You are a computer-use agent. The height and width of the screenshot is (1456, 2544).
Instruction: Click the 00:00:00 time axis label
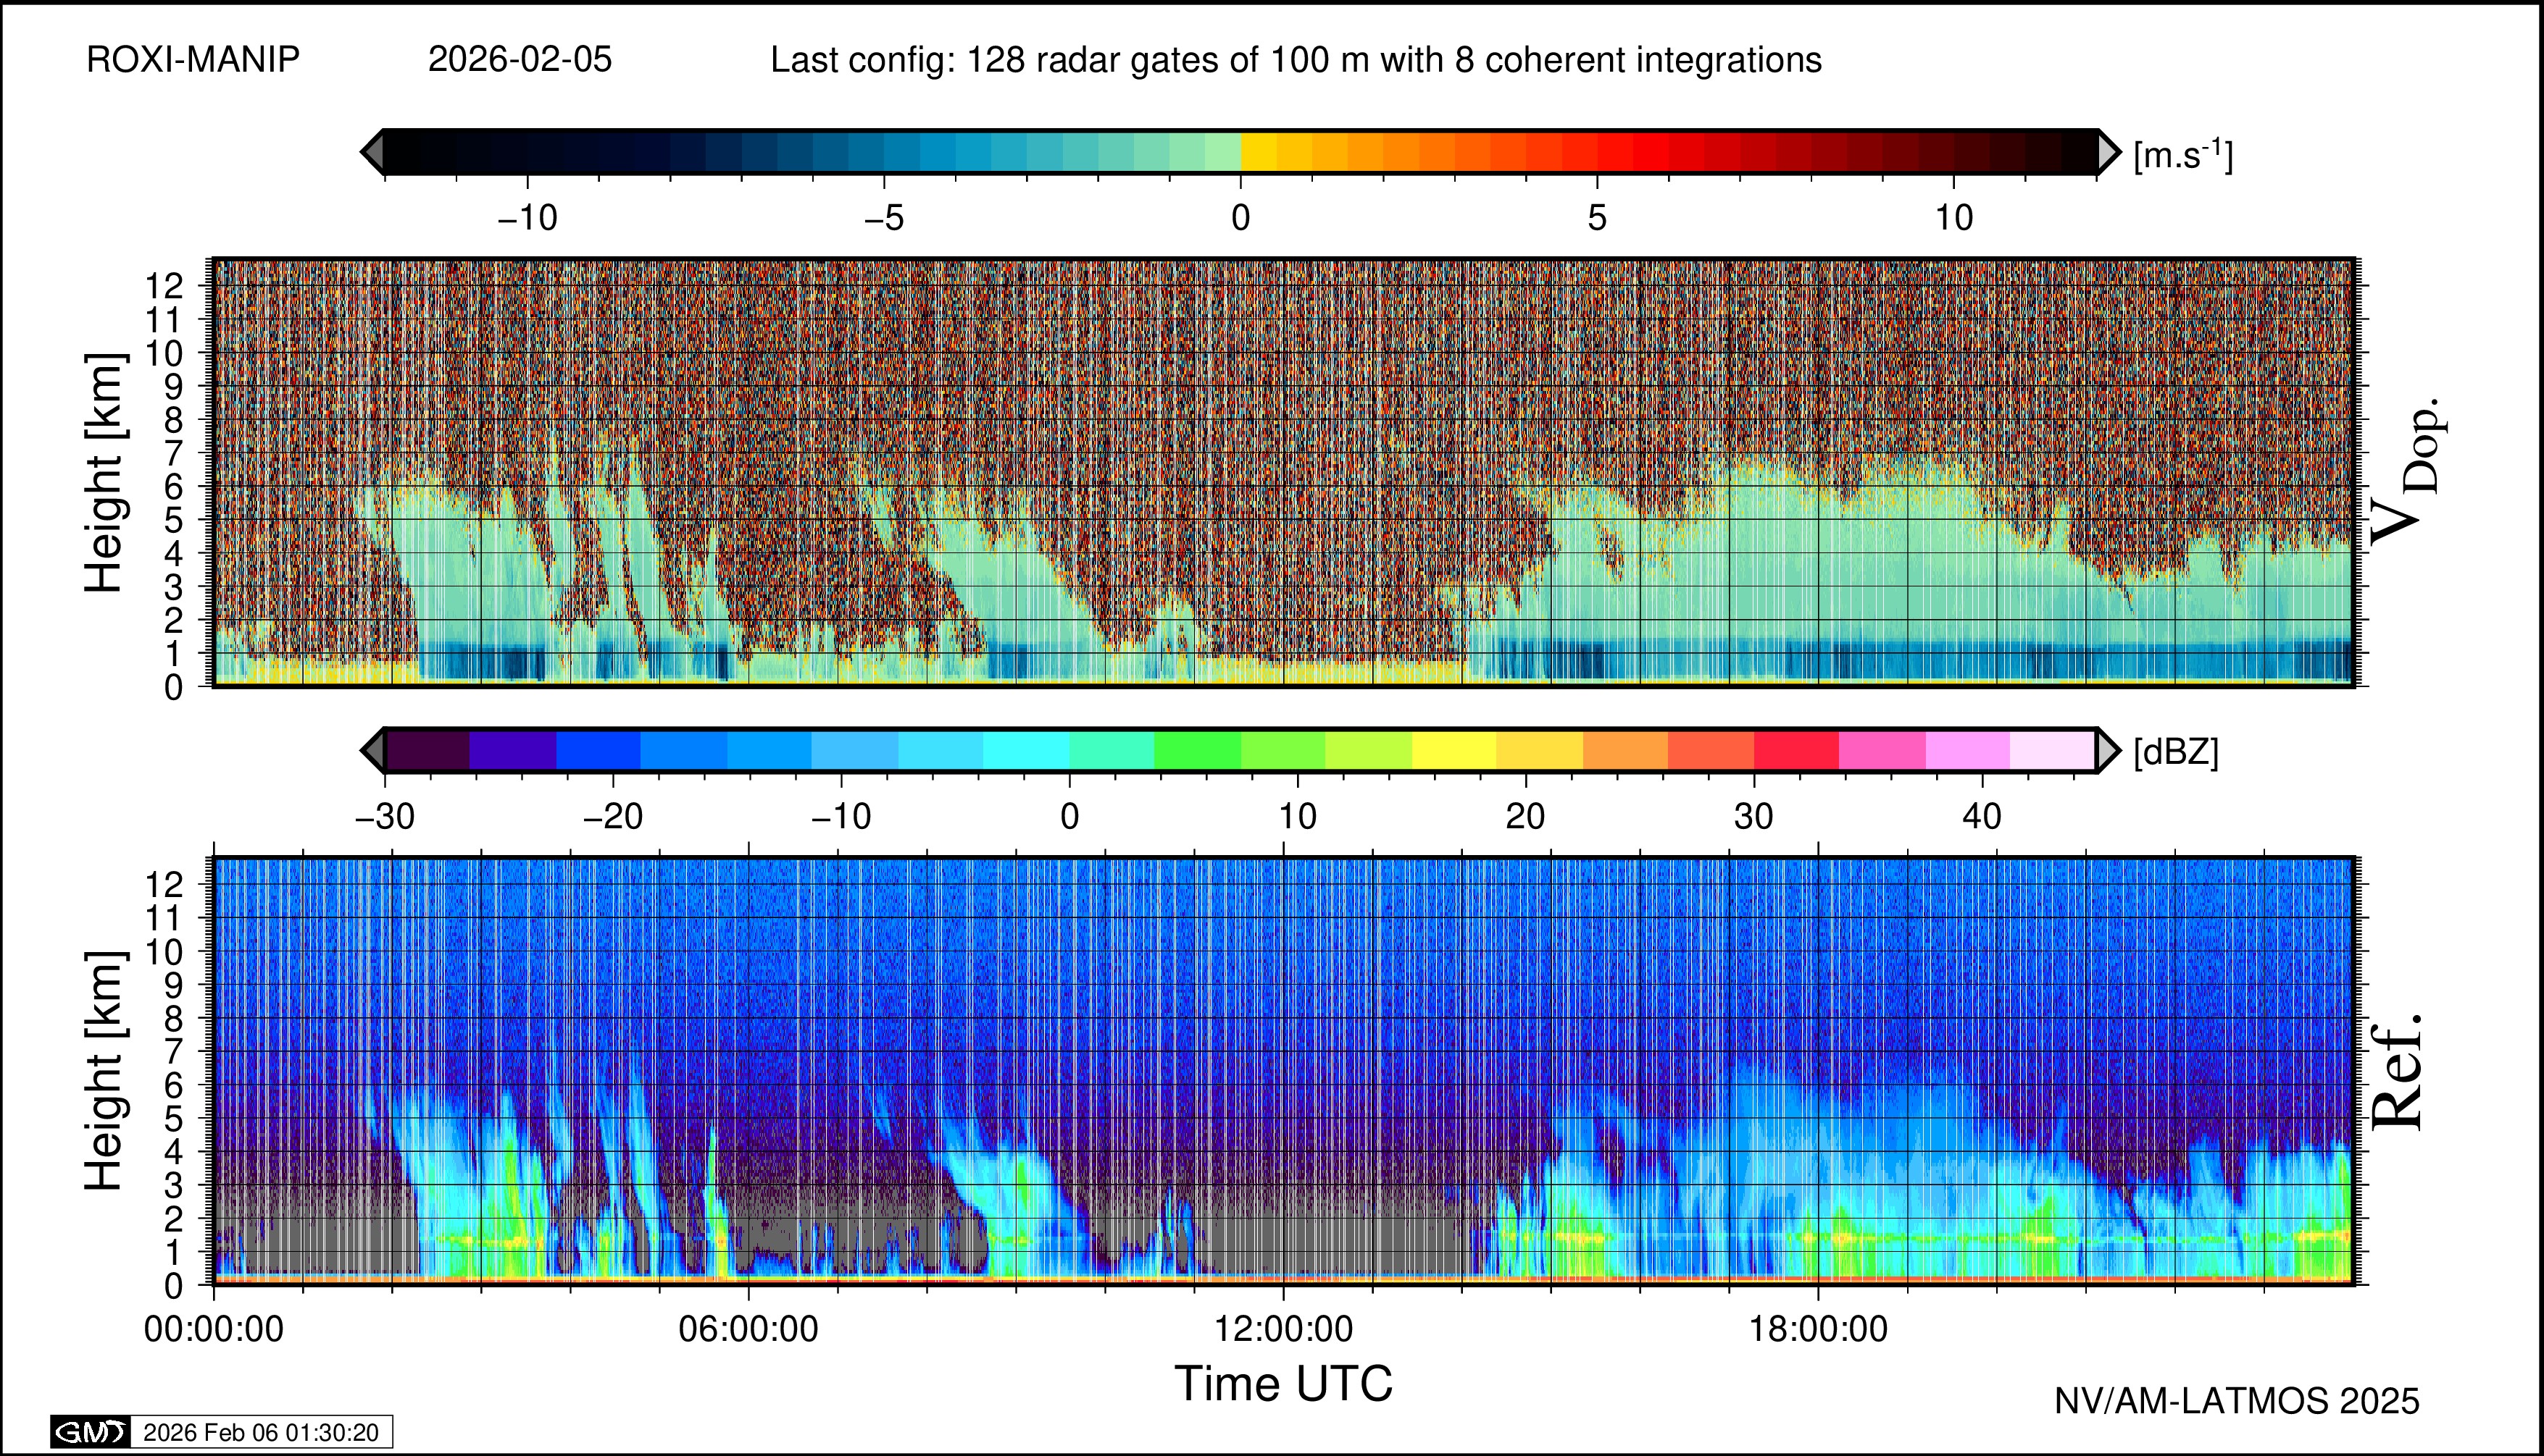(213, 1329)
